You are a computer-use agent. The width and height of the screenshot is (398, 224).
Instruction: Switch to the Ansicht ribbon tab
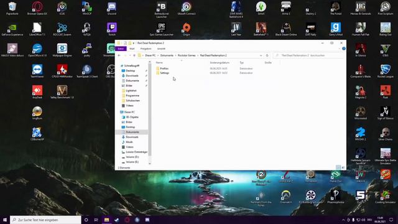click(x=161, y=49)
